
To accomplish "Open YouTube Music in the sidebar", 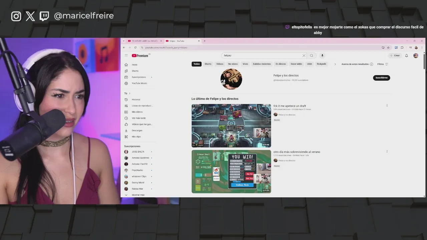I will 139,83.
